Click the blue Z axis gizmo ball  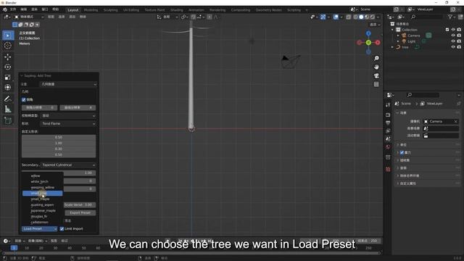pos(368,33)
